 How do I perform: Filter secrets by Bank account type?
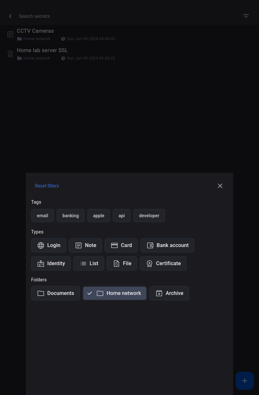pyautogui.click(x=167, y=245)
